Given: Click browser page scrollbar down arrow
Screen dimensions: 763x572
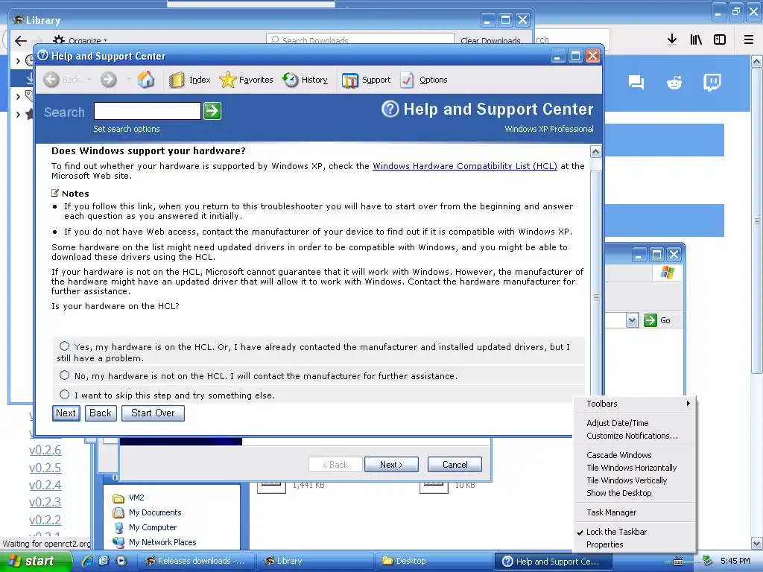Looking at the screenshot, I should (x=756, y=543).
